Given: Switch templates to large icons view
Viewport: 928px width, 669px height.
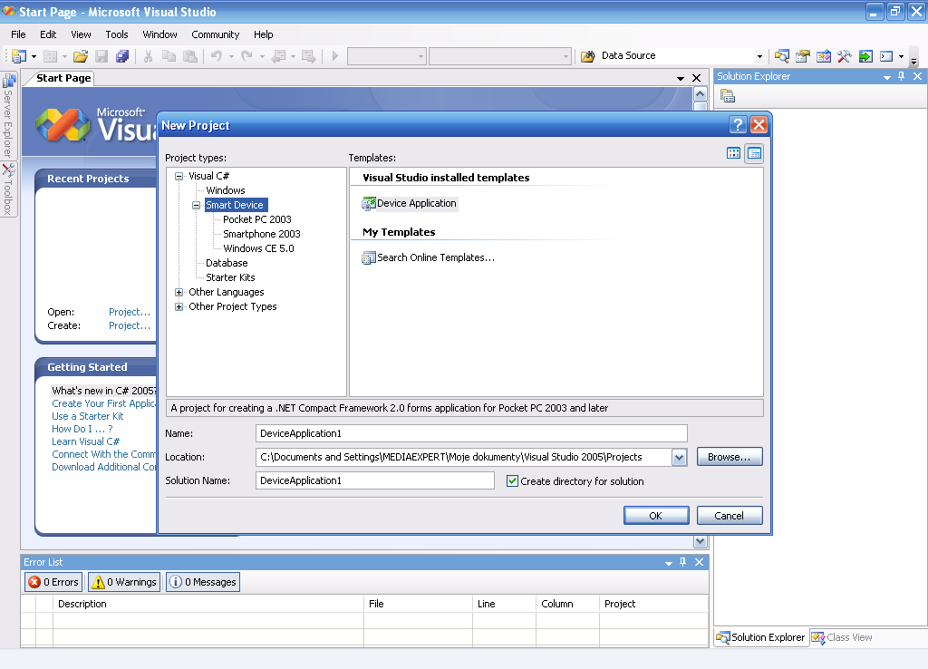Looking at the screenshot, I should click(x=733, y=153).
